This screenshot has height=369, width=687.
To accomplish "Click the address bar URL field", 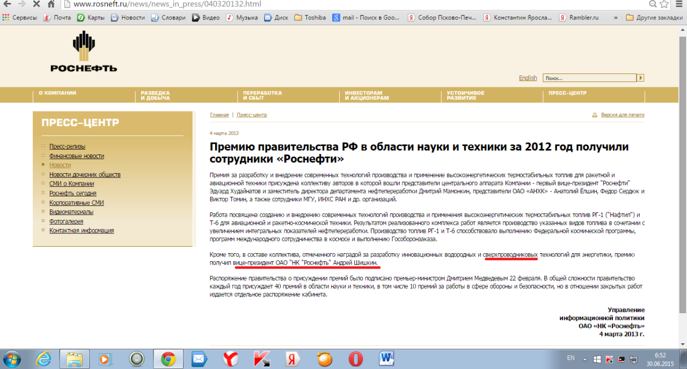I will [354, 4].
